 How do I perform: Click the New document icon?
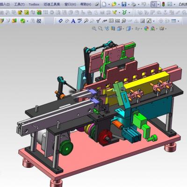(104, 4)
